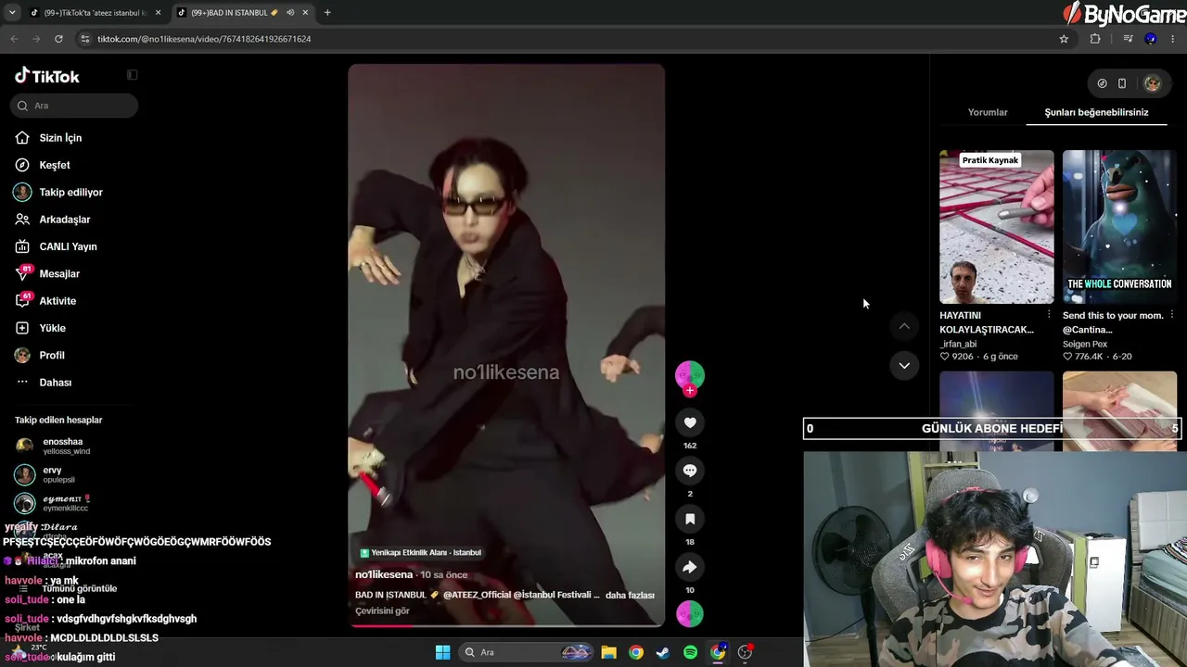Click the browser address bar URL
Screen dimensions: 1187x667
click(204, 39)
